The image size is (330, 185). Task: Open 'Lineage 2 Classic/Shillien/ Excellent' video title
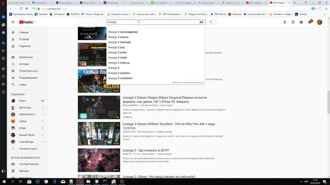(169, 126)
